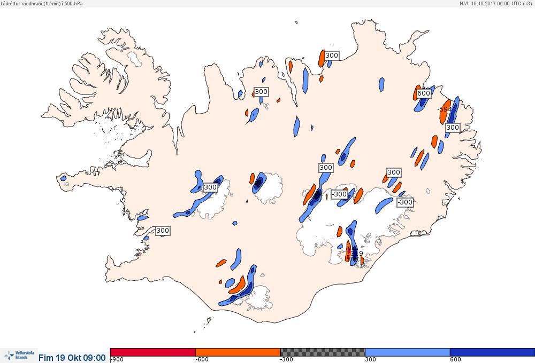Click the boxed '600' contour label on the map
The width and height of the screenshot is (535, 363).
coord(424,93)
